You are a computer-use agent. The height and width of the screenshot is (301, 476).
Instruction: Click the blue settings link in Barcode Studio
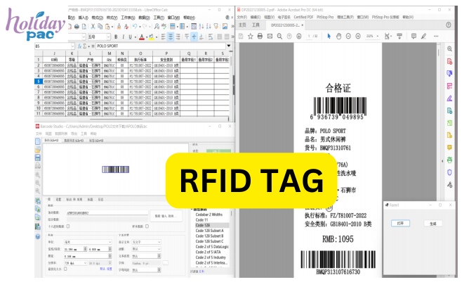106,269
